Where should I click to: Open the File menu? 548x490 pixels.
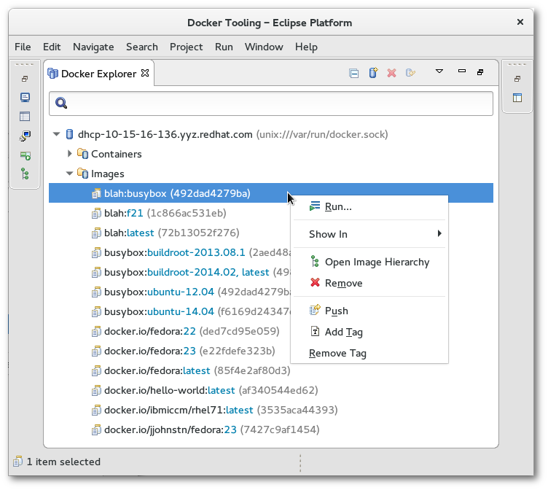pos(23,47)
